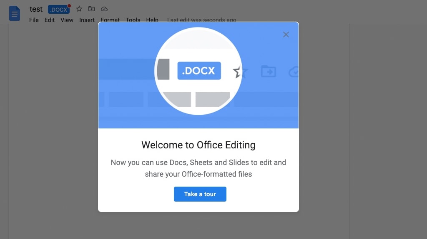Click the Take a tour button
The width and height of the screenshot is (427, 239).
tap(200, 194)
